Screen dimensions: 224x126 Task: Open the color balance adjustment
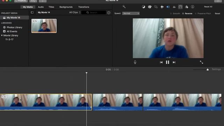(x=143, y=7)
